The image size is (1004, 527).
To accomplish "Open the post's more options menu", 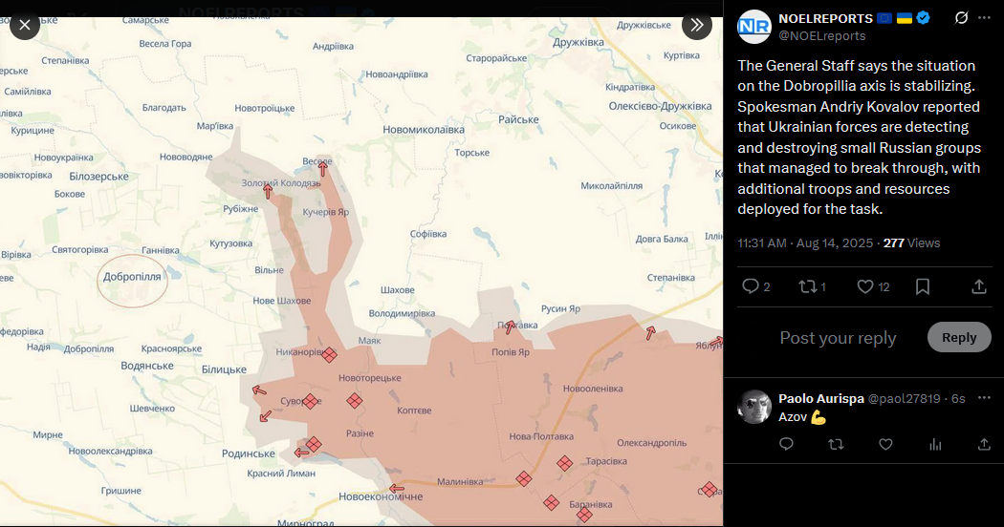I will (984, 18).
